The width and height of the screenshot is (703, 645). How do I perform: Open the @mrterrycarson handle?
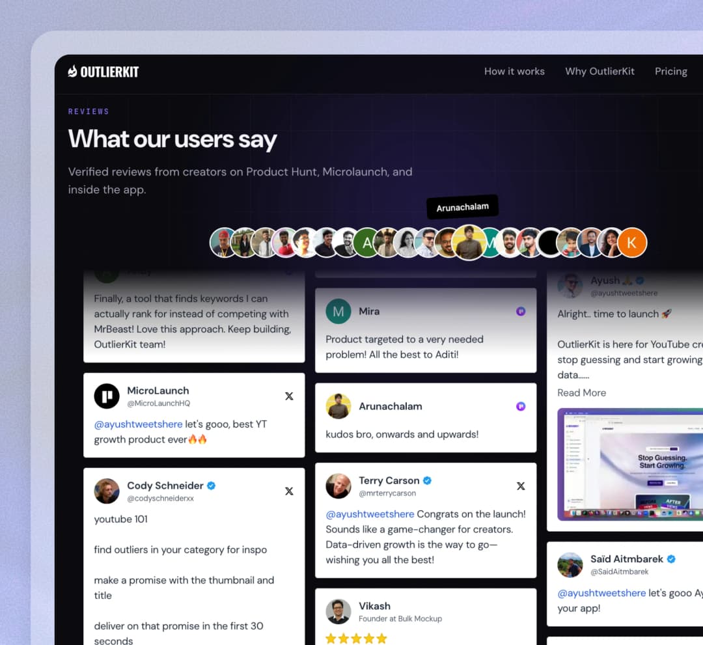pos(387,493)
